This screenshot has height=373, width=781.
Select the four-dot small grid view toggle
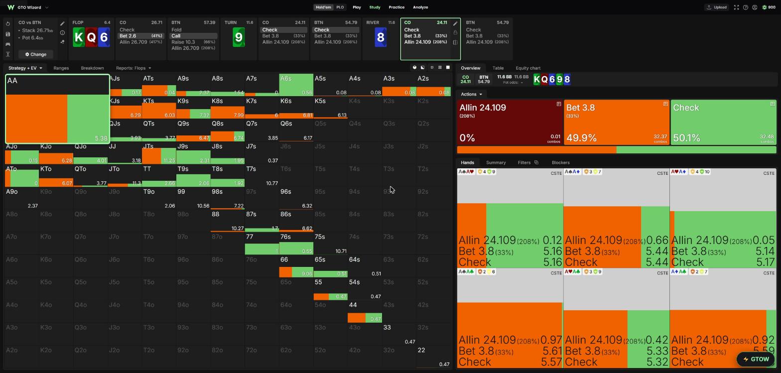pos(432,67)
